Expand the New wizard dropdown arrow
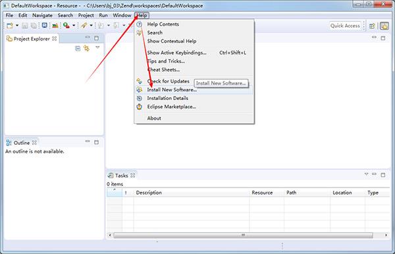 coord(17,26)
